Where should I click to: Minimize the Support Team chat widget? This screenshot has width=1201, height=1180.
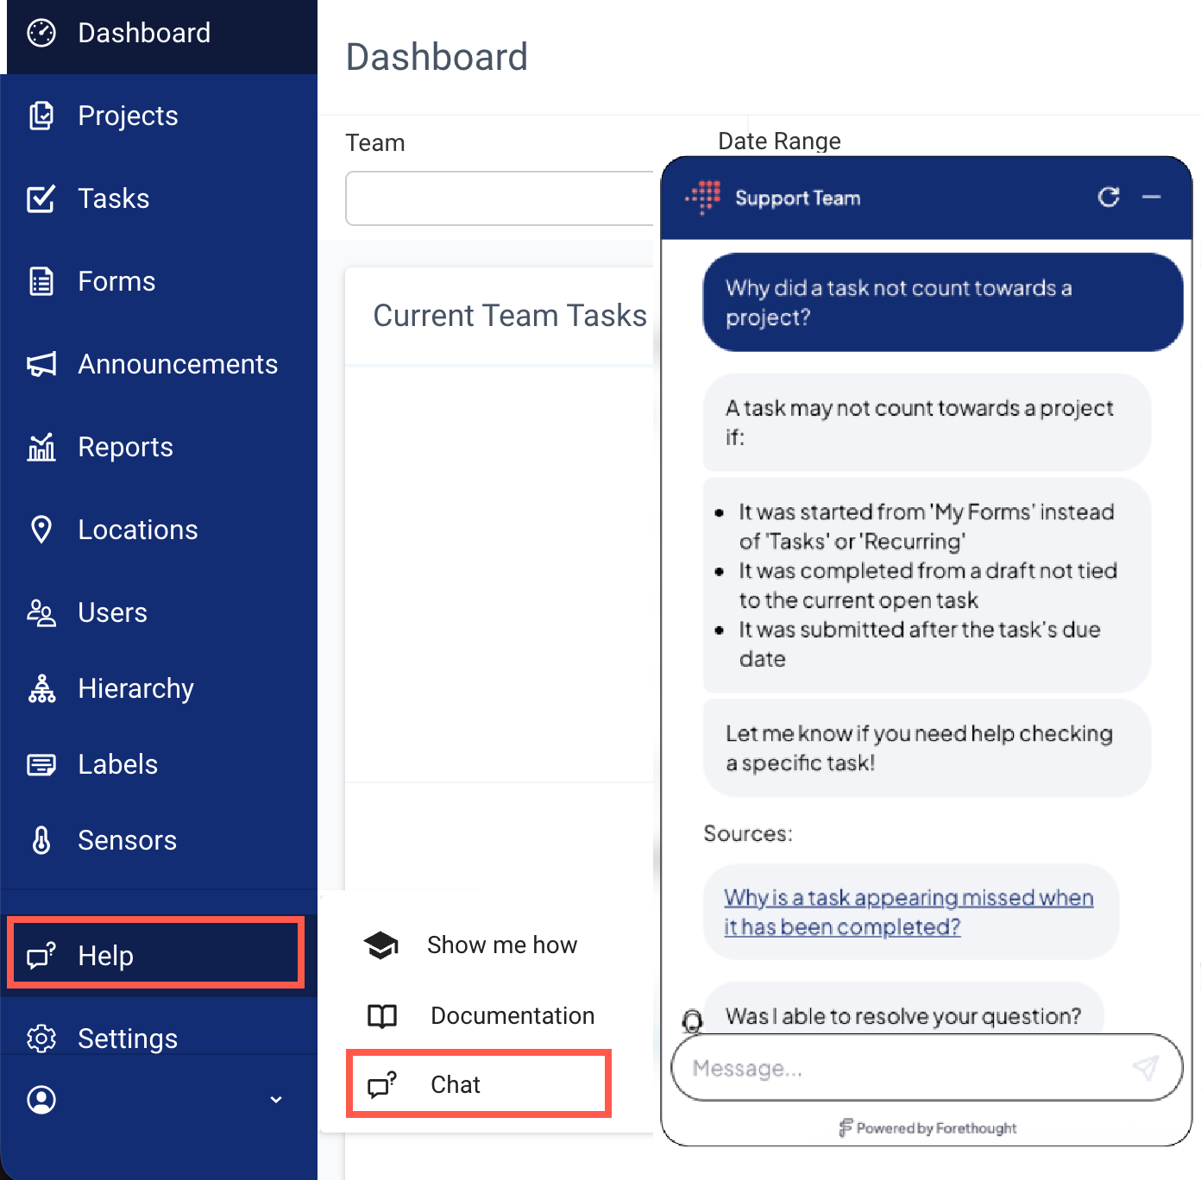1152,198
